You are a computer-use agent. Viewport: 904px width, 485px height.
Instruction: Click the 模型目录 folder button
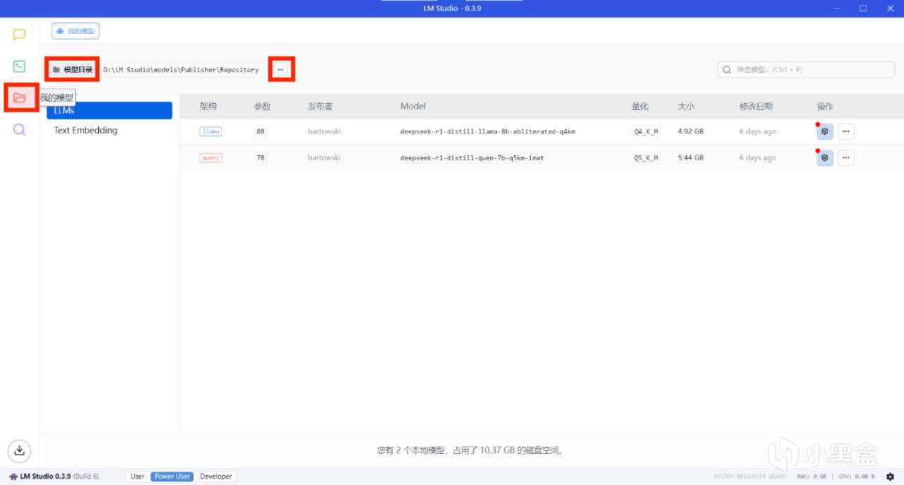[x=73, y=70]
